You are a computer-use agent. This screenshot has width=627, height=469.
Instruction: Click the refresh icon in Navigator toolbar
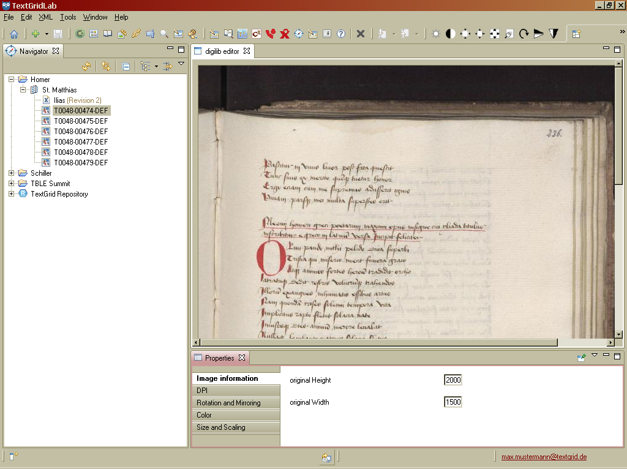tap(86, 67)
